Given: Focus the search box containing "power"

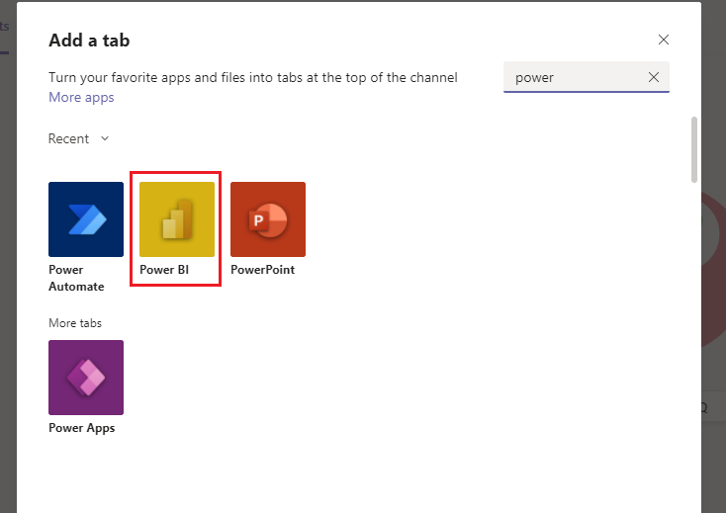Looking at the screenshot, I should point(576,77).
